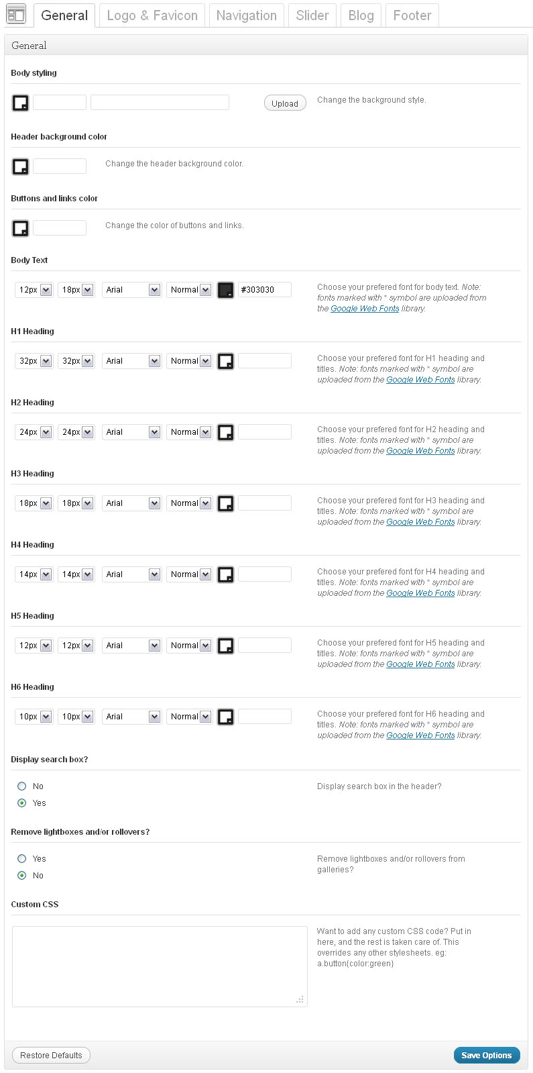Click the theme options icon beside General tab
533x1073 pixels.
point(15,14)
